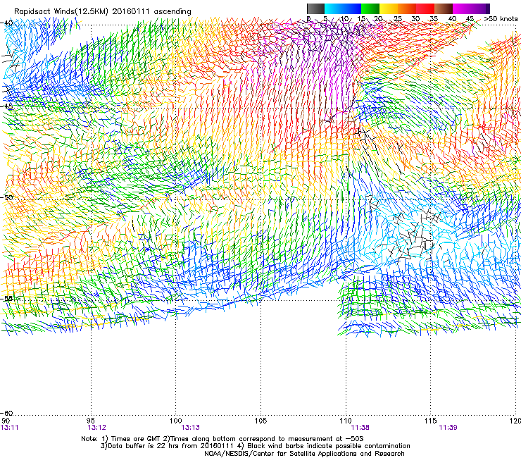
Task: Click the '110' longitude axis label
Action: pos(346,421)
